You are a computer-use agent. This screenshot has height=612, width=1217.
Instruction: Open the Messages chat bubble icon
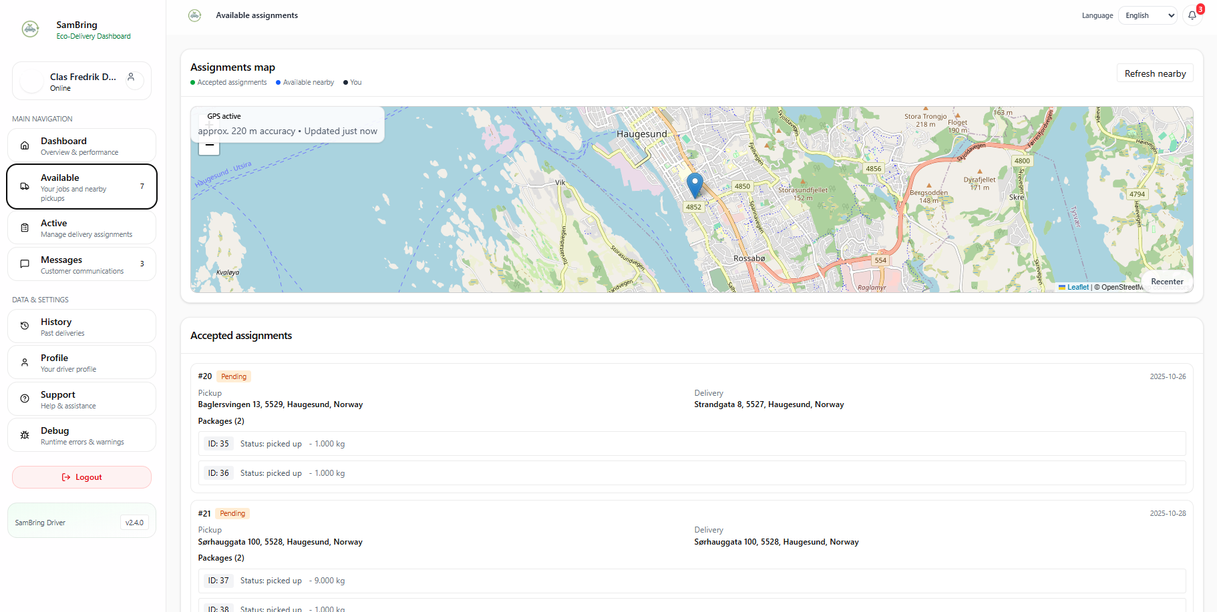coord(25,264)
